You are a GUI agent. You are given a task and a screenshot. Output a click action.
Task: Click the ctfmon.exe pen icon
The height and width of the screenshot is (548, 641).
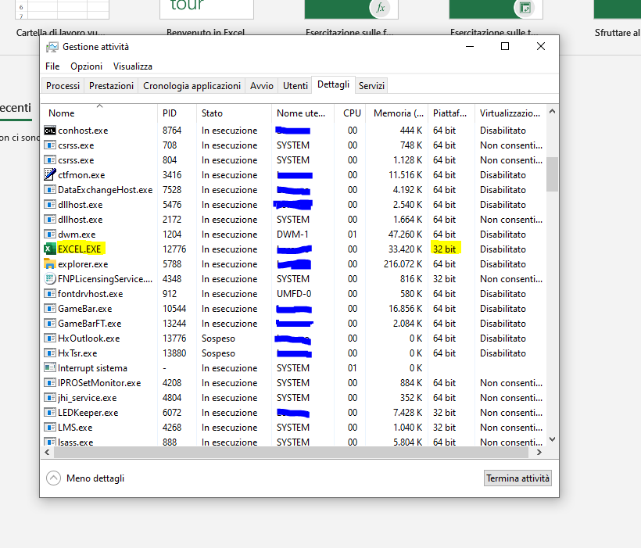pyautogui.click(x=50, y=174)
